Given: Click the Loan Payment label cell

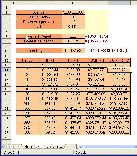Looking at the screenshot, I should pos(39,51).
